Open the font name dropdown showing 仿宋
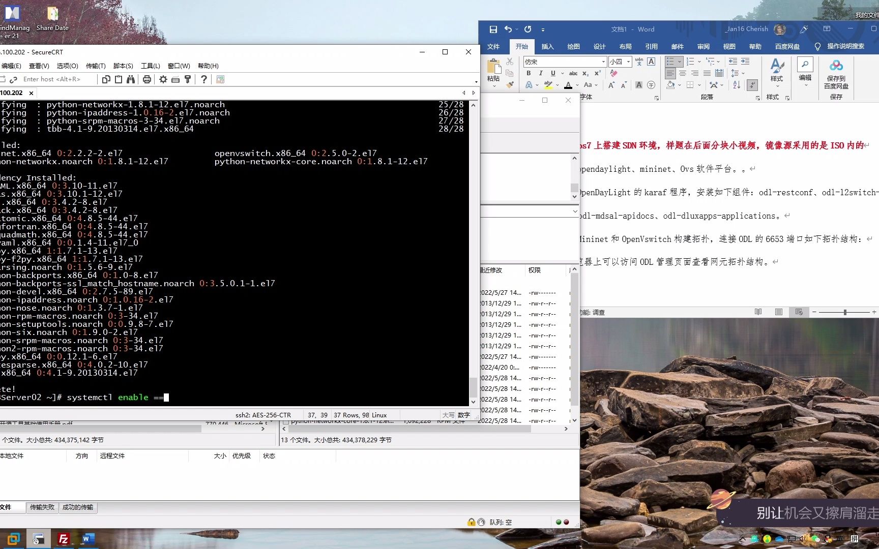 [x=604, y=62]
